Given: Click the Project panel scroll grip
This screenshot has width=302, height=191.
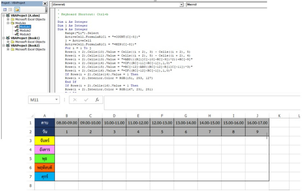Looking at the screenshot, I should [46, 10].
